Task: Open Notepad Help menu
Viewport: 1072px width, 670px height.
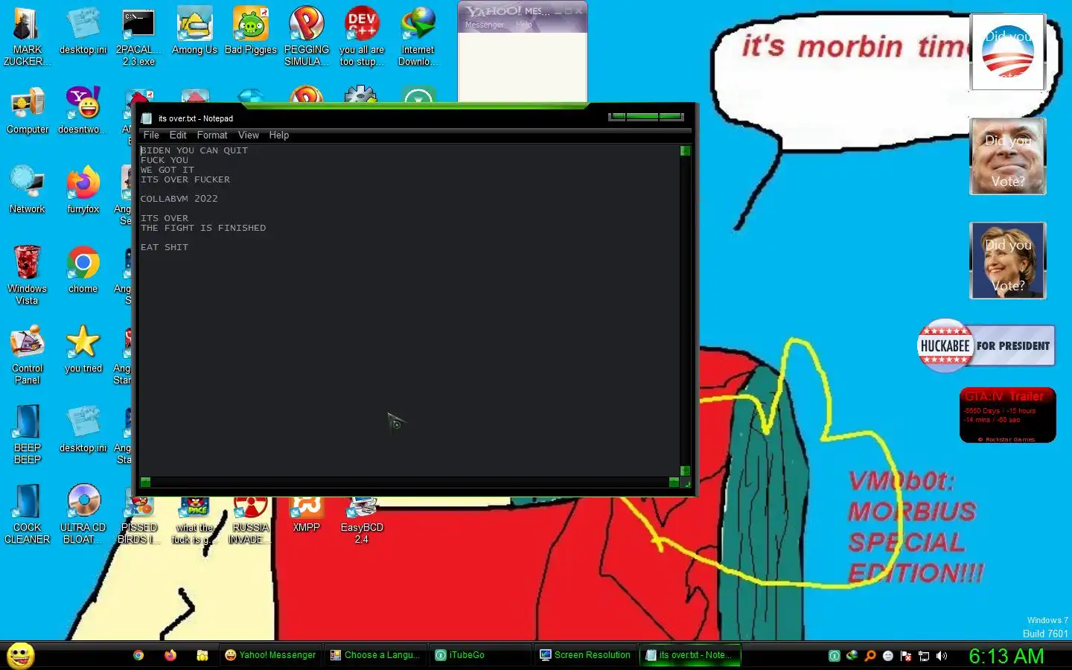Action: click(x=279, y=135)
